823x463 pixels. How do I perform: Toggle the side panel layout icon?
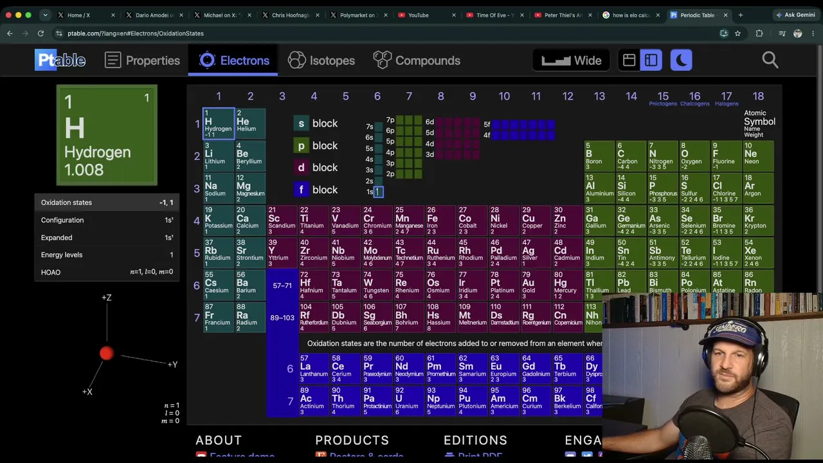651,60
